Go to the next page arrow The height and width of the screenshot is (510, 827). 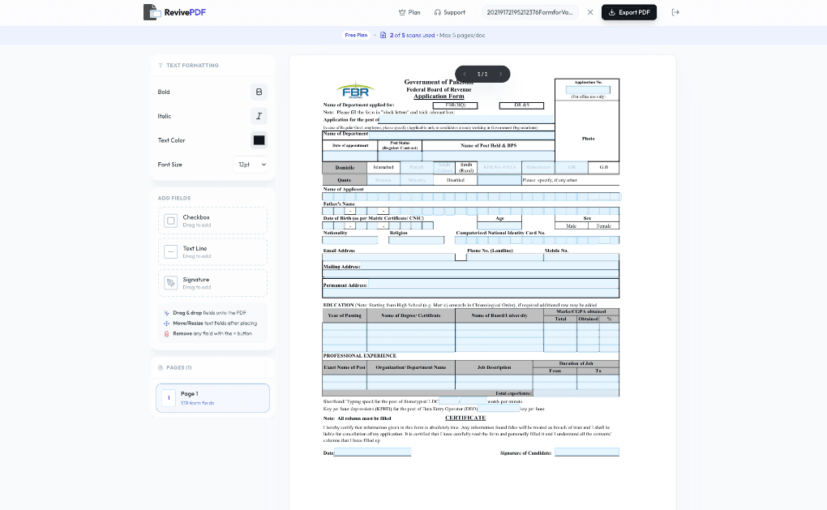500,74
